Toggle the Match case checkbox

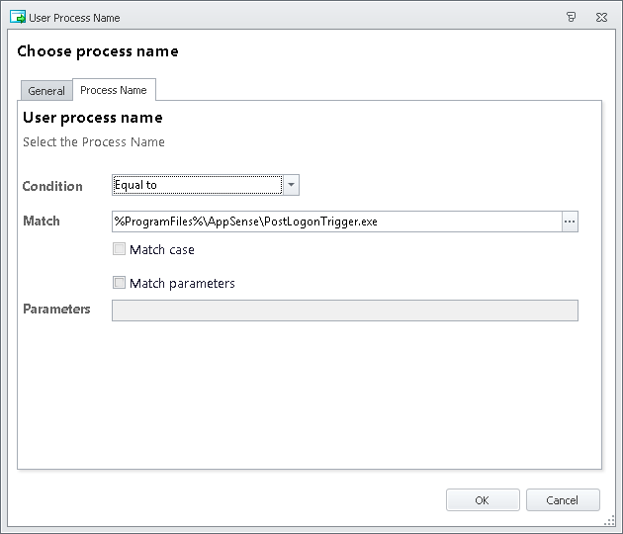(120, 249)
